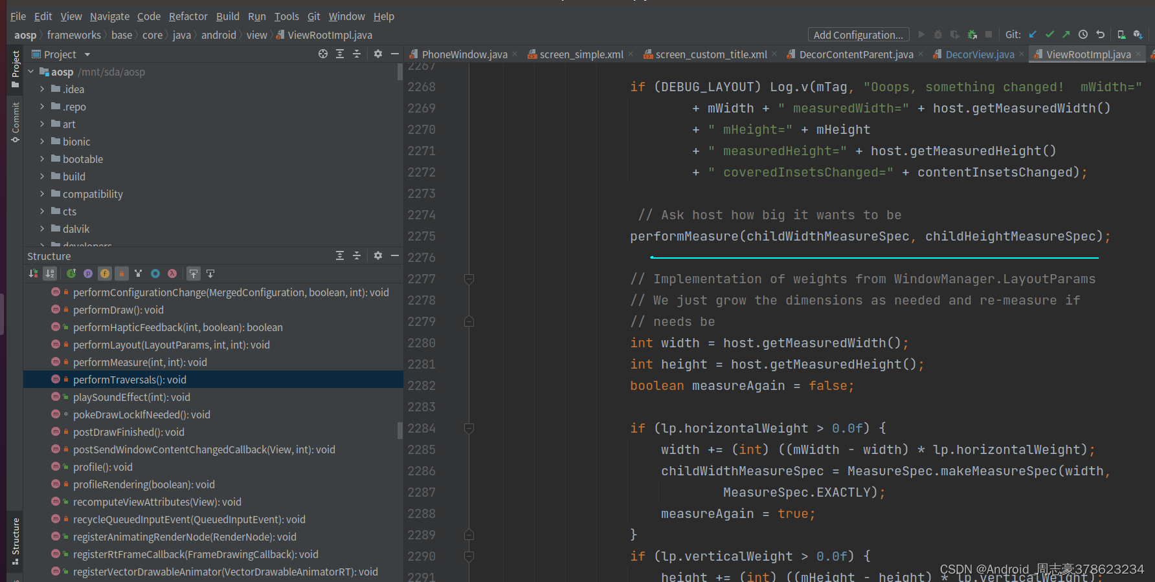1155x582 pixels.
Task: Show Git history clock icon
Action: click(1083, 35)
